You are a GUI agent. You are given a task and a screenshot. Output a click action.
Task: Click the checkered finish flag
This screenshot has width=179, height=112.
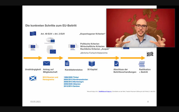click(150, 54)
